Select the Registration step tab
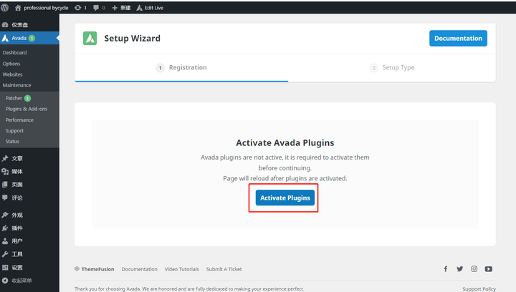Screen dimensions: 516x292 coord(181,68)
